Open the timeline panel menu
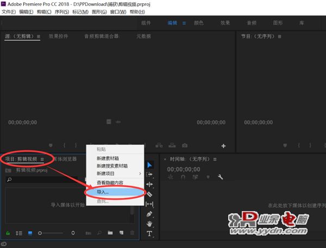Image resolution: width=326 pixels, height=248 pixels. pos(215,160)
